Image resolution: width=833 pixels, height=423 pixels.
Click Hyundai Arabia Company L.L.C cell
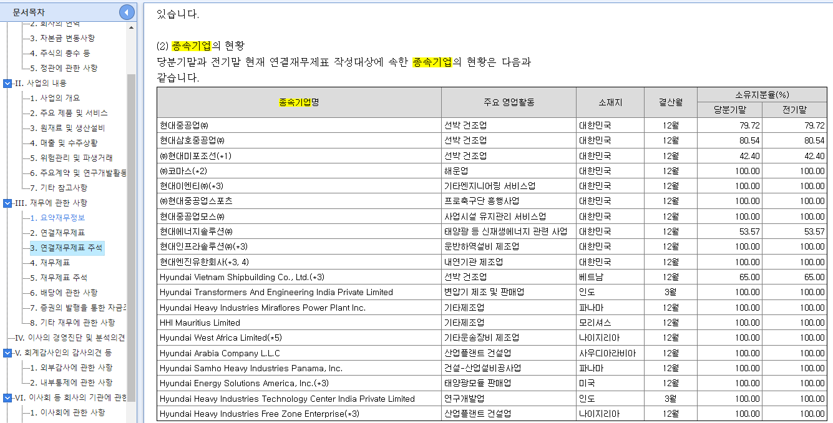pyautogui.click(x=299, y=353)
